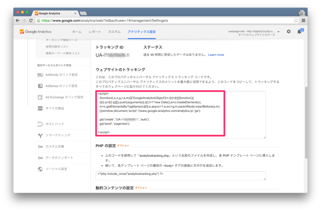
Task: Click the ポストバック arrows icon
Action: tap(40, 124)
